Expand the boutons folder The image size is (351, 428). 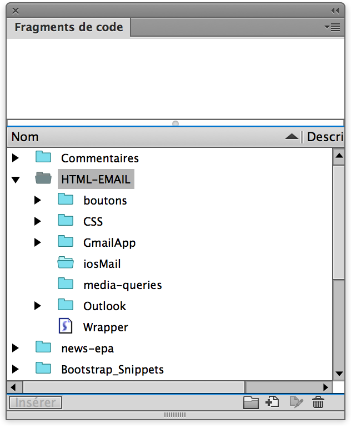tap(38, 201)
